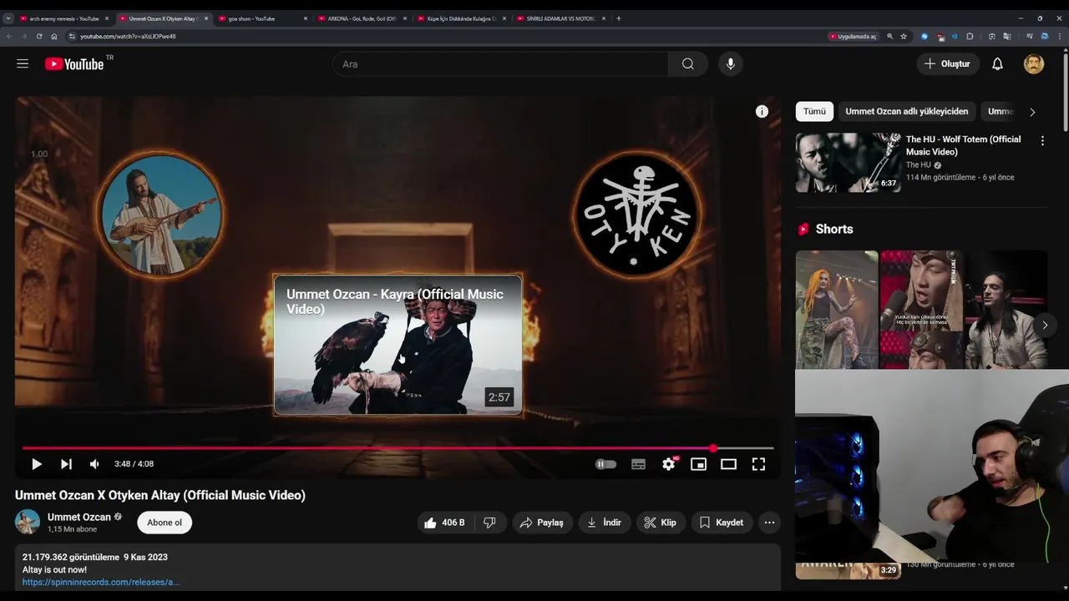Viewport: 1069px width, 601px height.
Task: Open the spinninrecords.com release link
Action: click(101, 582)
